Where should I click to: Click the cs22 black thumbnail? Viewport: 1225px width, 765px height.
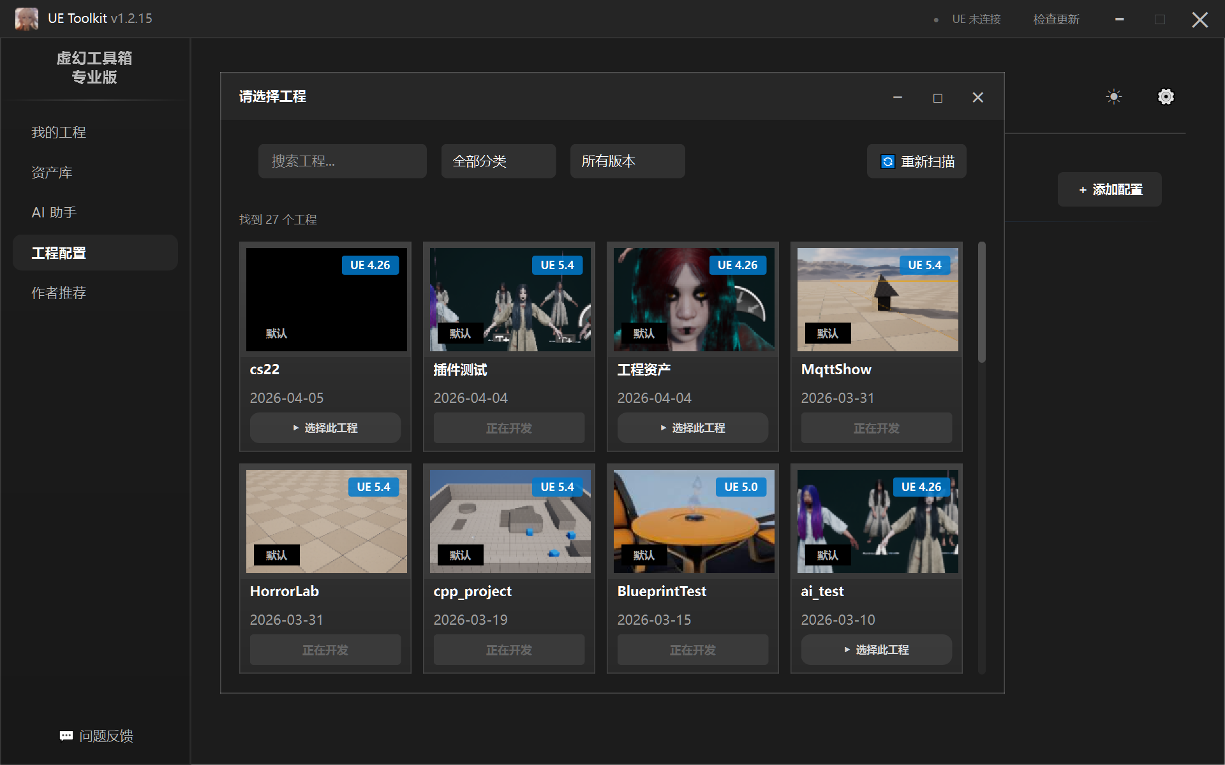(x=327, y=300)
